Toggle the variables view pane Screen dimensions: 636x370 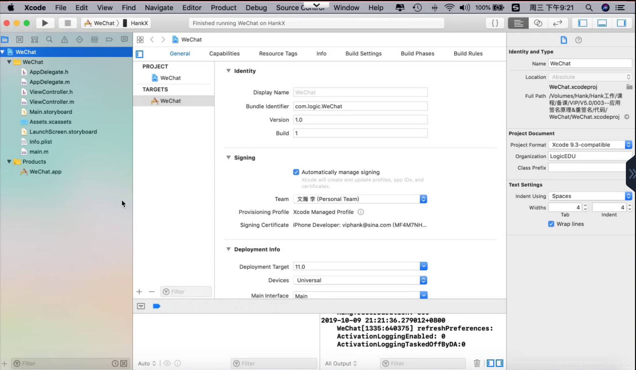[490, 363]
